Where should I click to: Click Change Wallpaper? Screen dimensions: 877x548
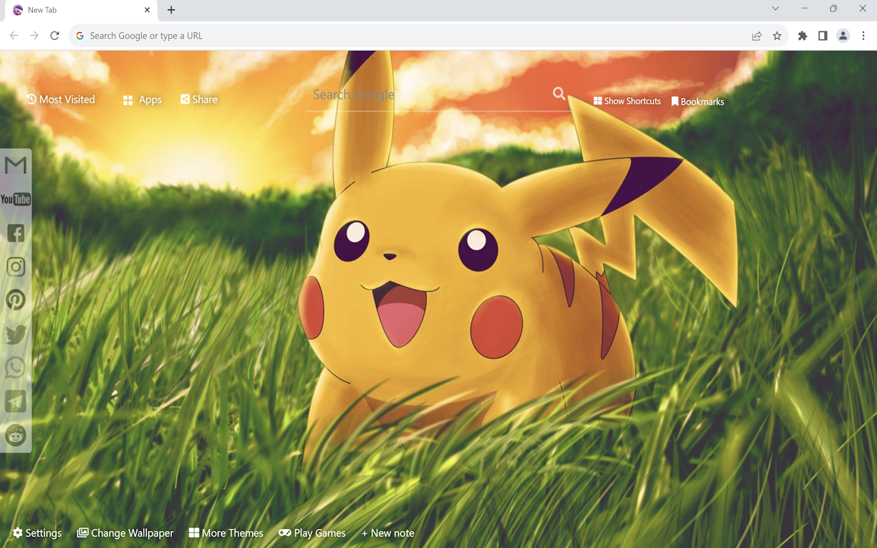[125, 533]
